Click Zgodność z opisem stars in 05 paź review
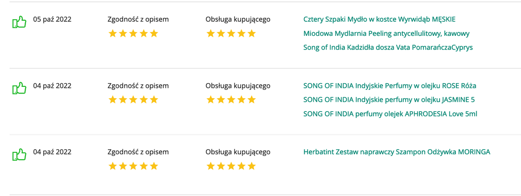Image resolution: width=521 pixels, height=196 pixels. 133,33
